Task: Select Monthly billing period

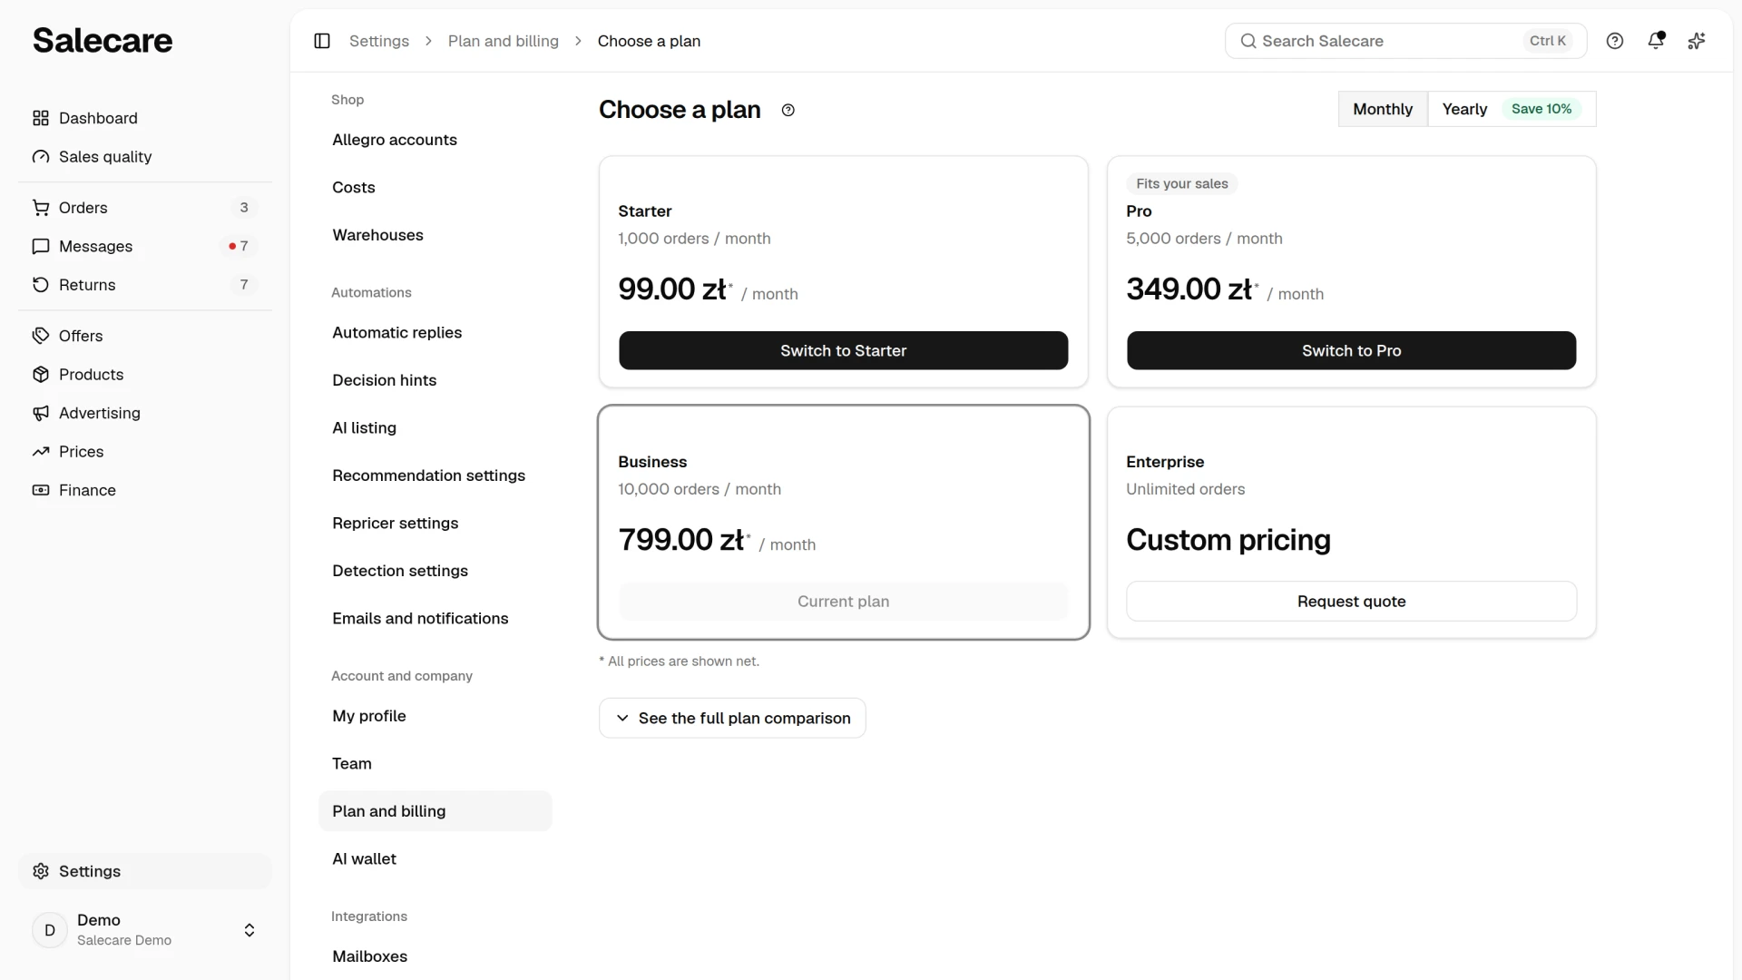Action: [1383, 109]
